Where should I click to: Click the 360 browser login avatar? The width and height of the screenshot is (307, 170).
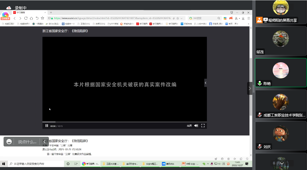5,15
